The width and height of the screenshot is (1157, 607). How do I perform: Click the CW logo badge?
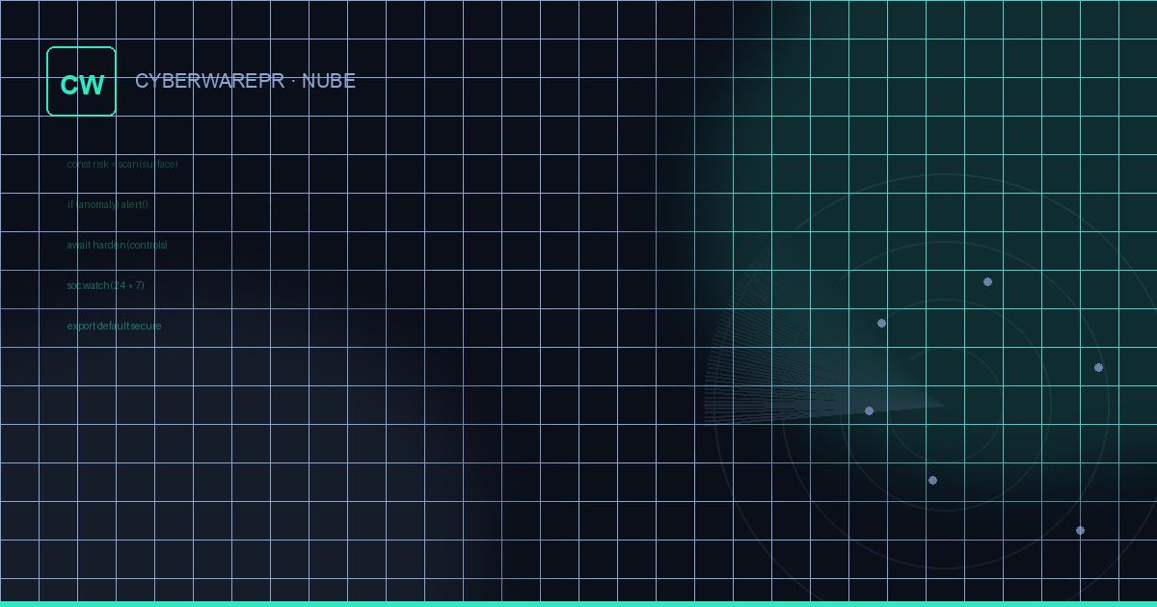point(81,81)
